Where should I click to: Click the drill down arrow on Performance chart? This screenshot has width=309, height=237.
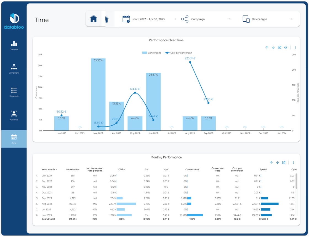273,48
